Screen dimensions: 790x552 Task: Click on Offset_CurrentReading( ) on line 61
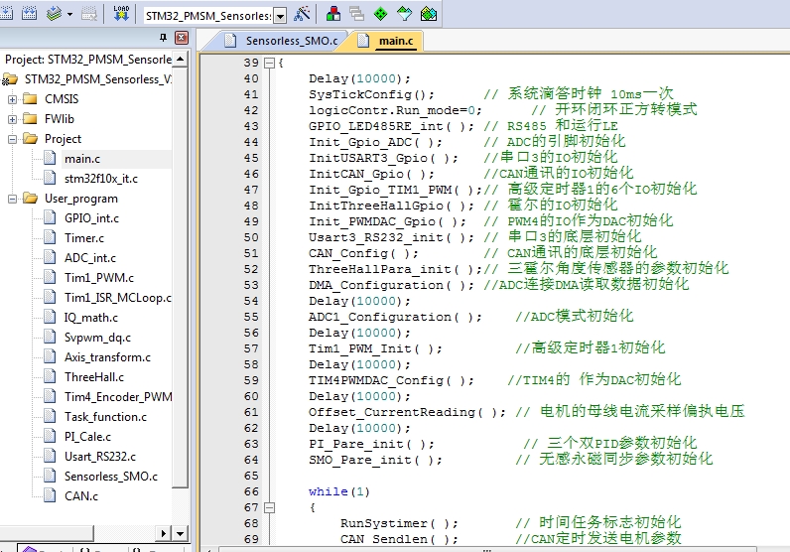point(407,412)
